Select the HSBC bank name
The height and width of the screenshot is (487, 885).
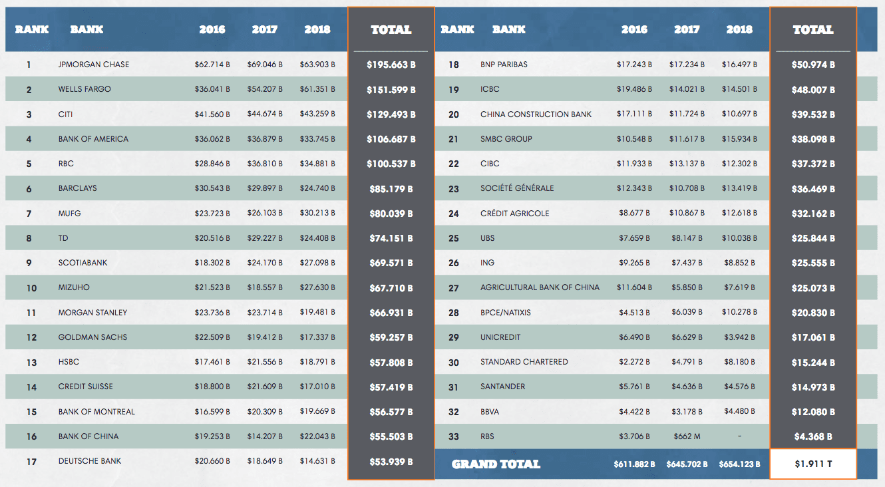(69, 362)
